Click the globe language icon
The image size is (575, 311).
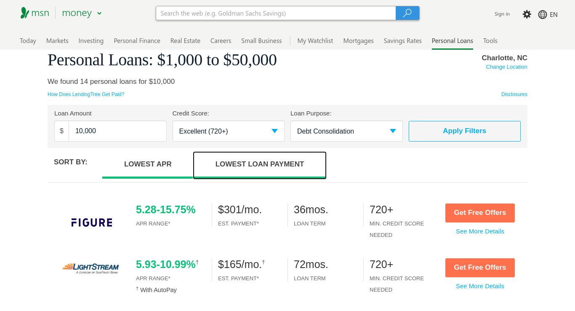point(543,14)
